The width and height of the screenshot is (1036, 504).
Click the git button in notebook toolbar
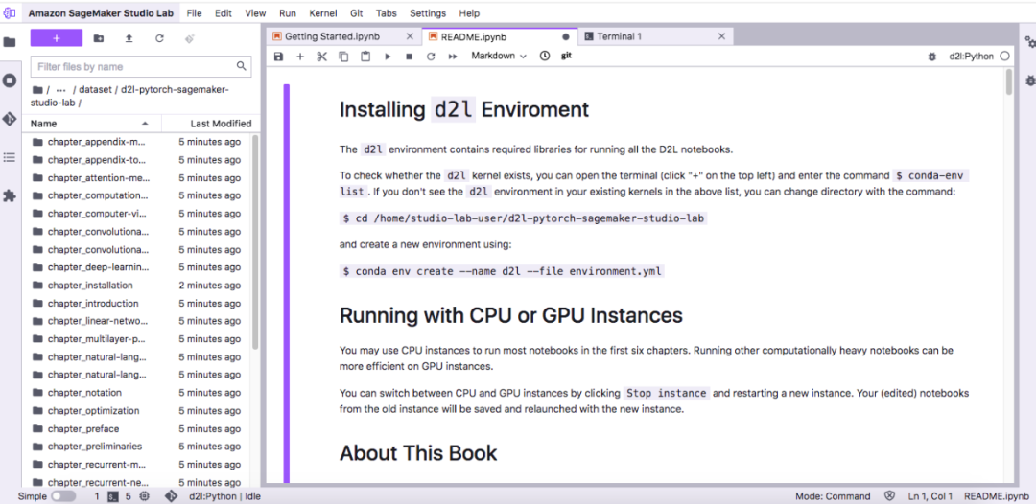pos(566,57)
